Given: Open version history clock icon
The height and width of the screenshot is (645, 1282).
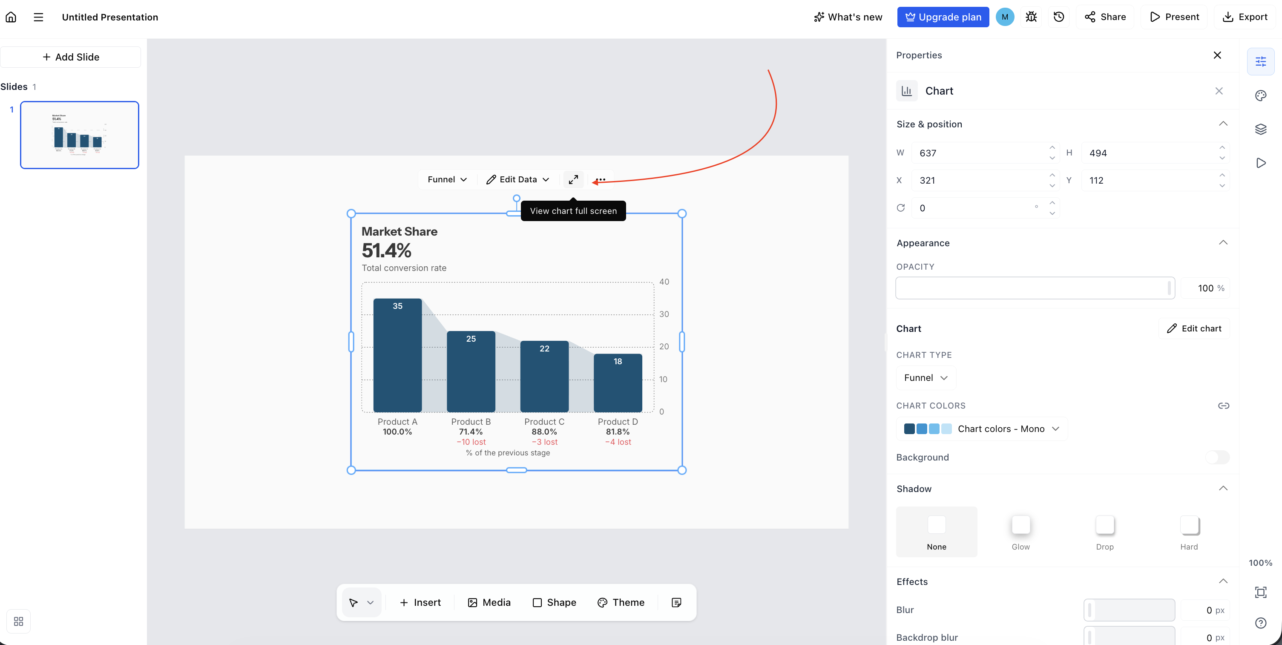Looking at the screenshot, I should (1058, 17).
